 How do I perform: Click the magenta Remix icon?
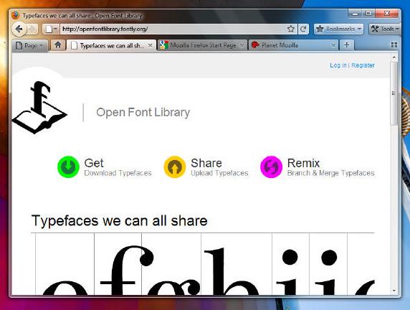point(271,166)
